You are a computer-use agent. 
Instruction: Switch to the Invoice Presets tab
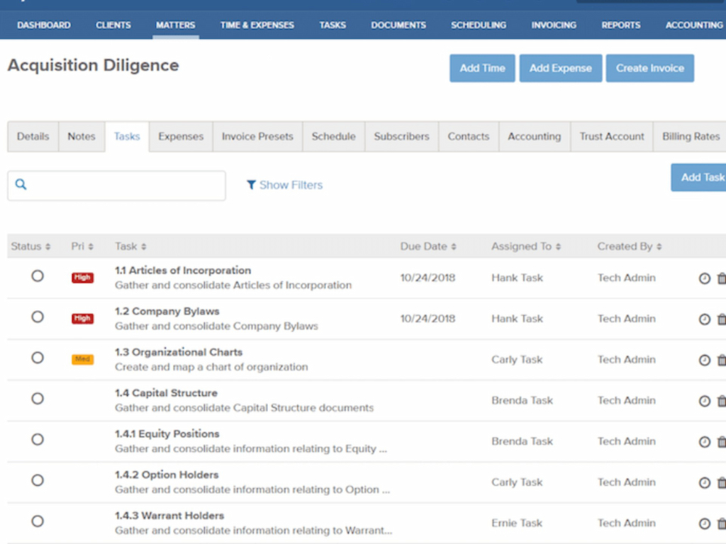pos(257,137)
